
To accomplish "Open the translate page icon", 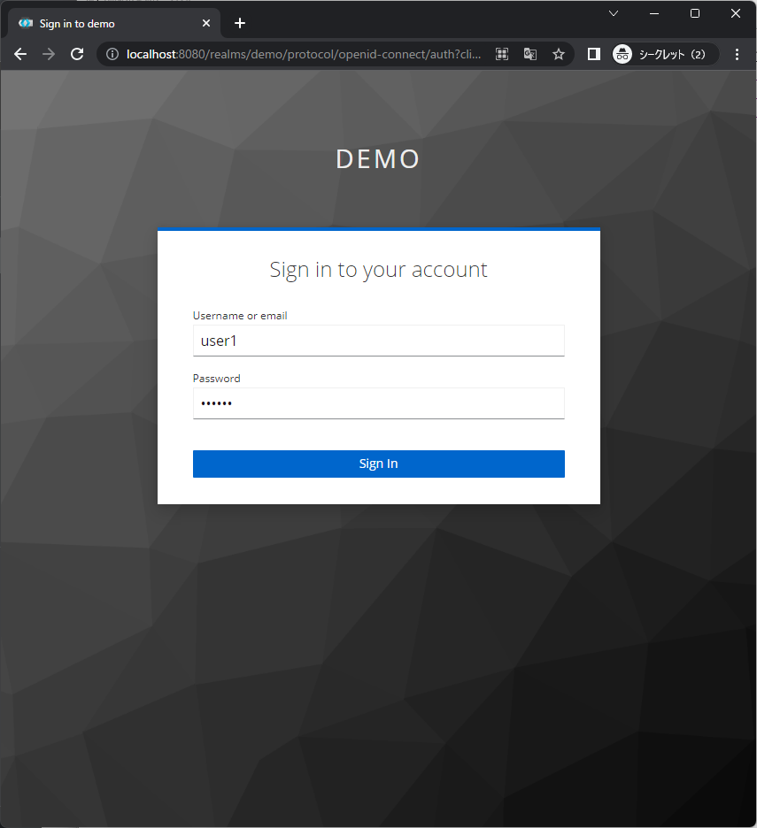I will coord(530,54).
